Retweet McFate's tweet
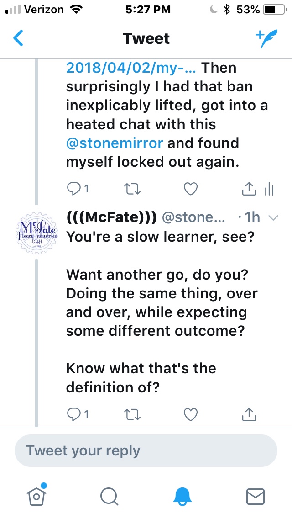This screenshot has height=519, width=292. [132, 414]
